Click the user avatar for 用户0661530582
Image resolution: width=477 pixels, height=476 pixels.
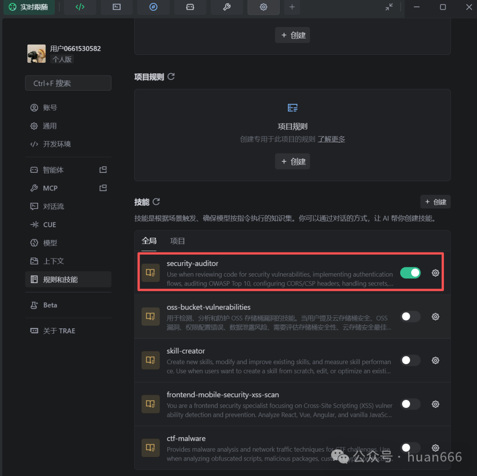coord(36,53)
